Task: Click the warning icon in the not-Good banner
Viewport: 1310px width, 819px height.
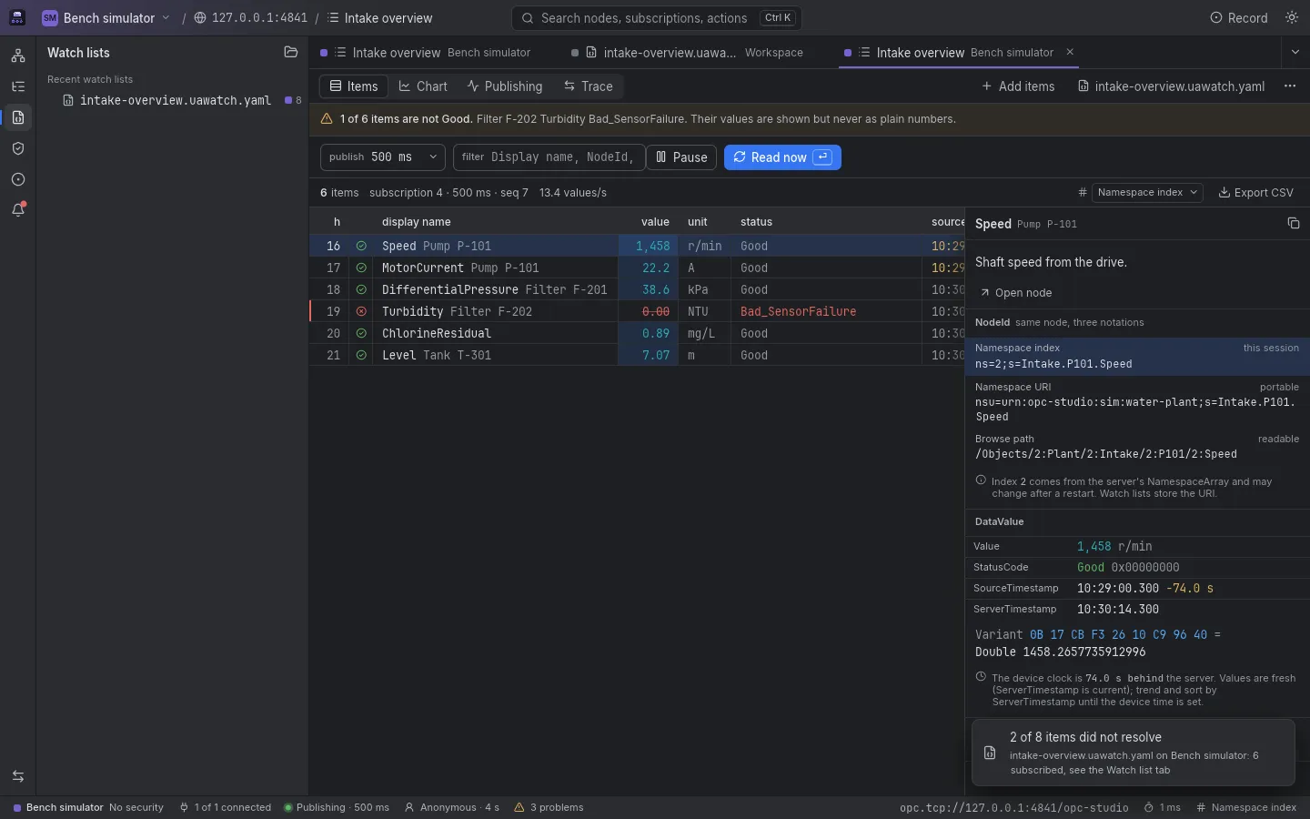Action: tap(327, 119)
